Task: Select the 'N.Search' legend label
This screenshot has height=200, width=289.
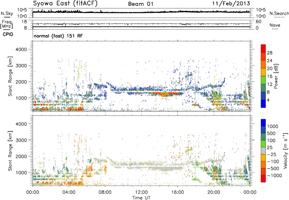Action: [x=279, y=13]
